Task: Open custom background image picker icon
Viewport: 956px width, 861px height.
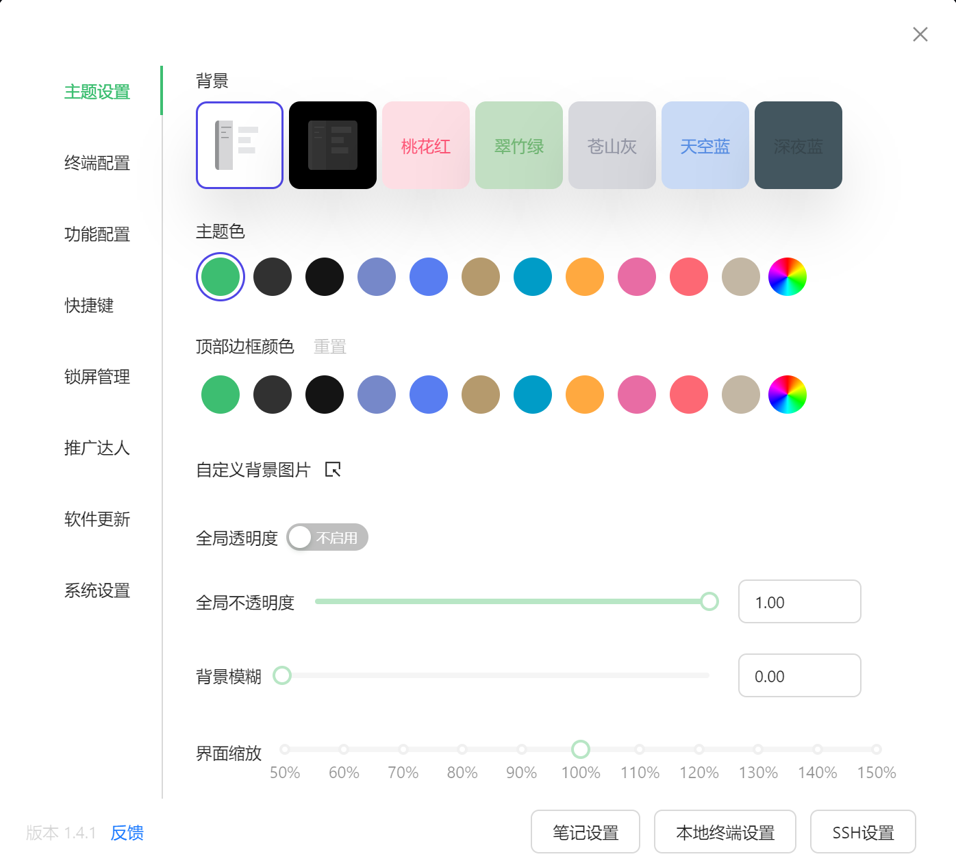Action: coord(333,469)
